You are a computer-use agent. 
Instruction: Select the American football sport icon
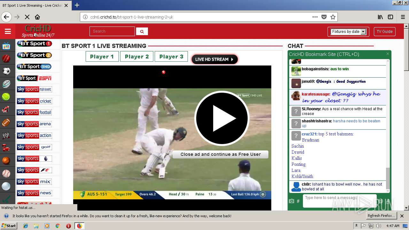tap(6, 122)
